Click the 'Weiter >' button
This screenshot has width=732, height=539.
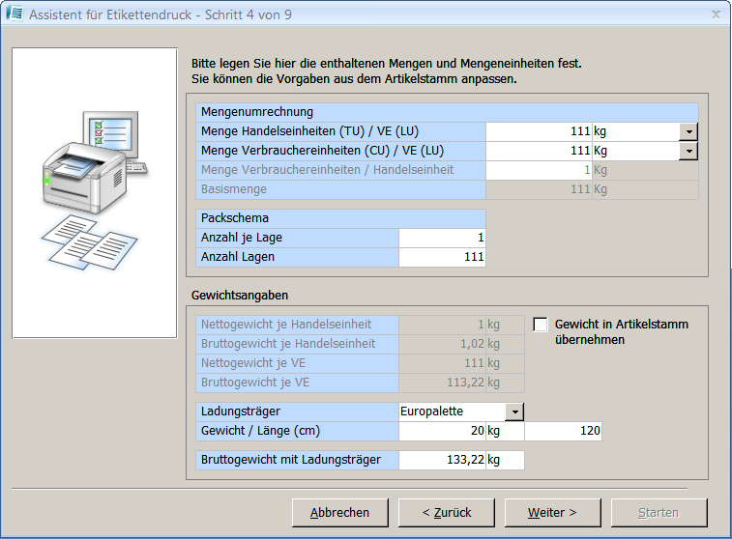(552, 512)
